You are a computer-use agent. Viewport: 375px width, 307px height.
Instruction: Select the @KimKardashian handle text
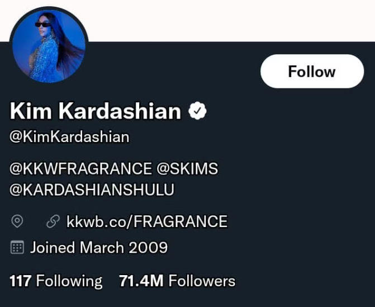69,137
